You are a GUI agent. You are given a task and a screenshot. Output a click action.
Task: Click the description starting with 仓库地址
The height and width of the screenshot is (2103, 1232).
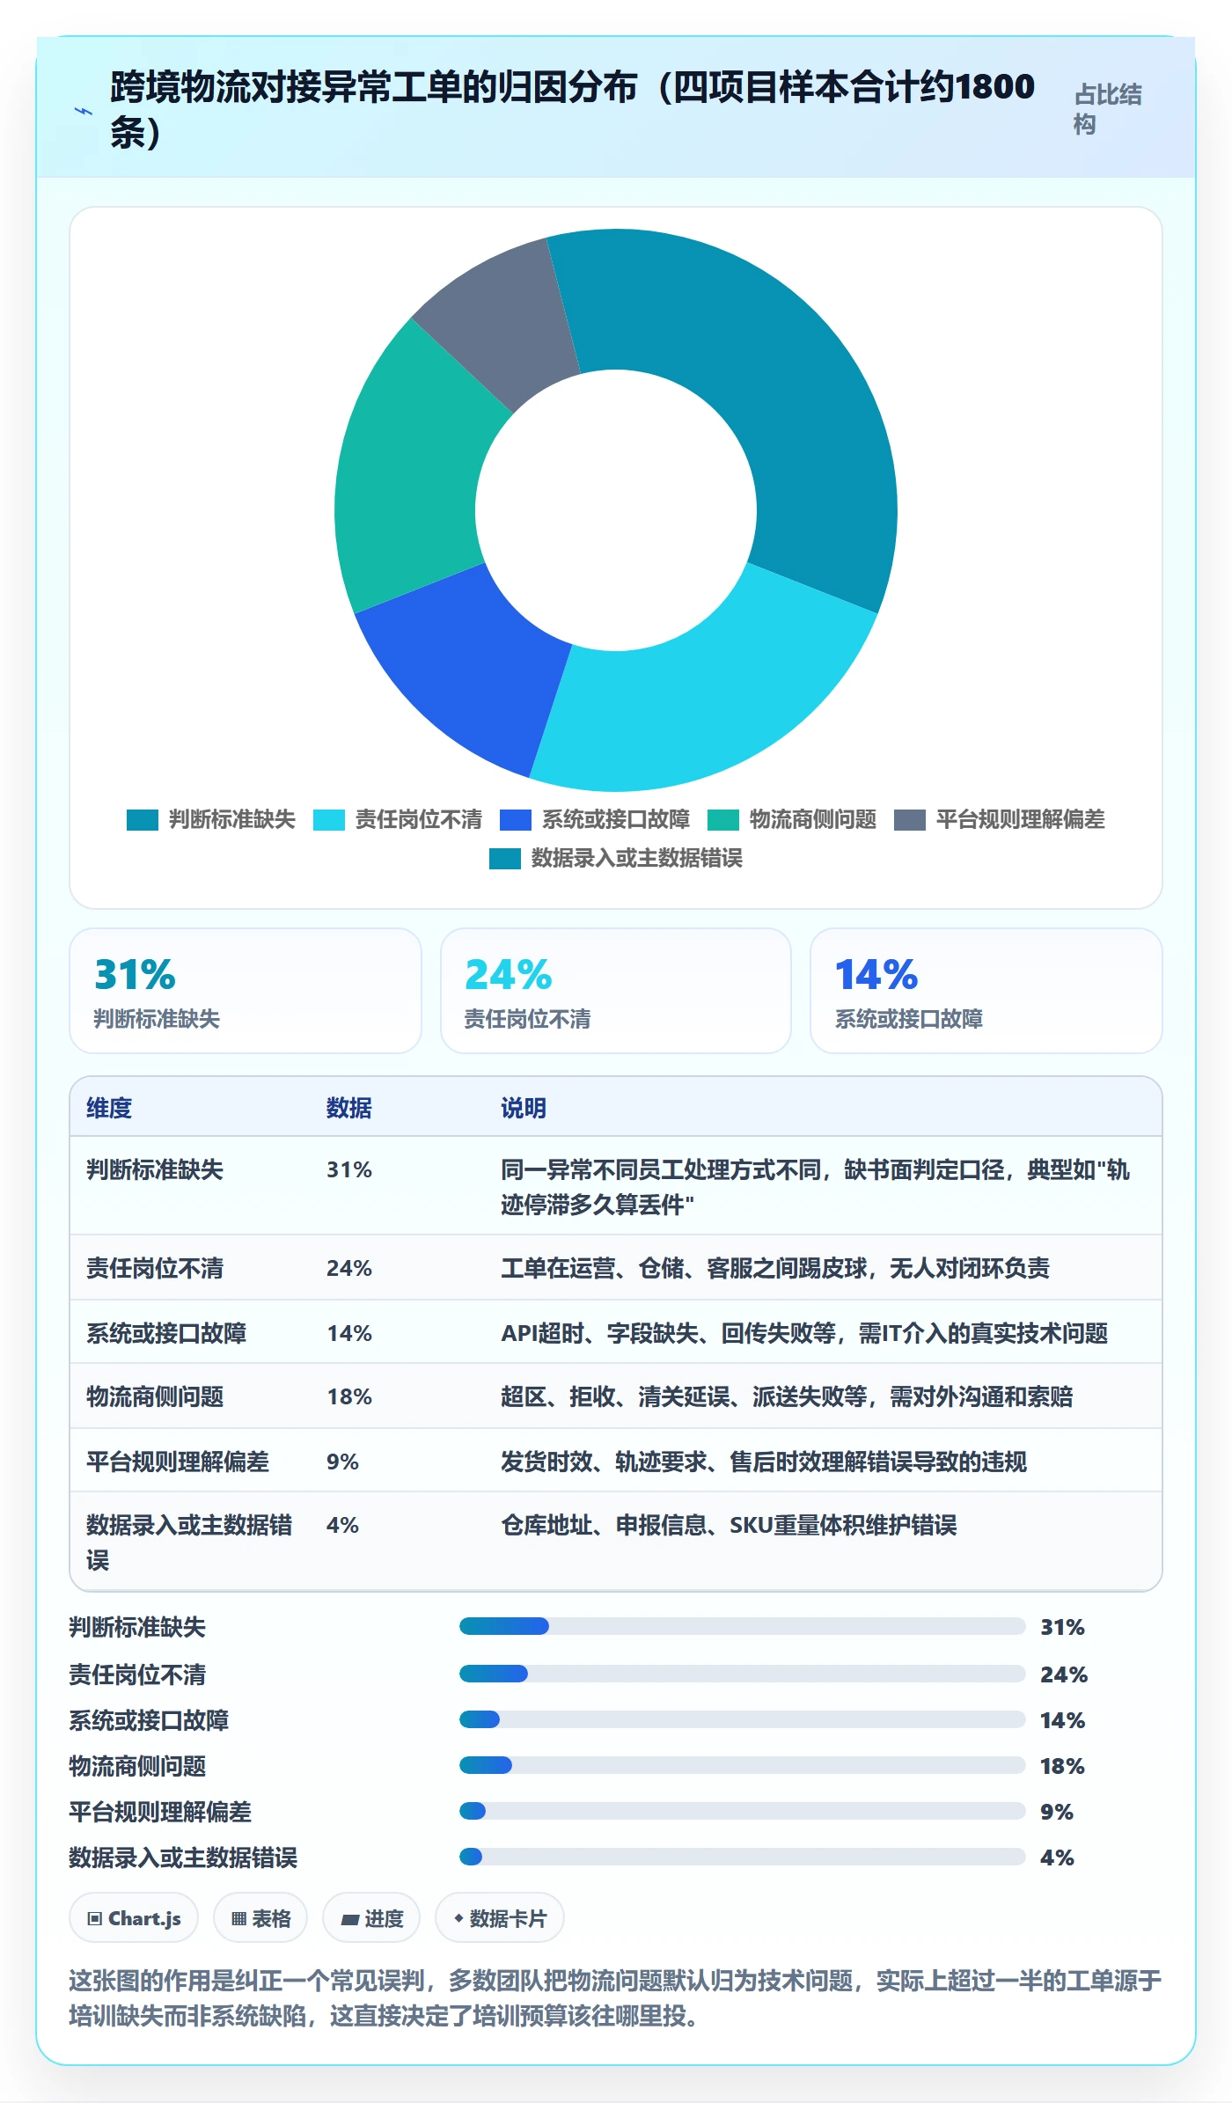point(729,1525)
